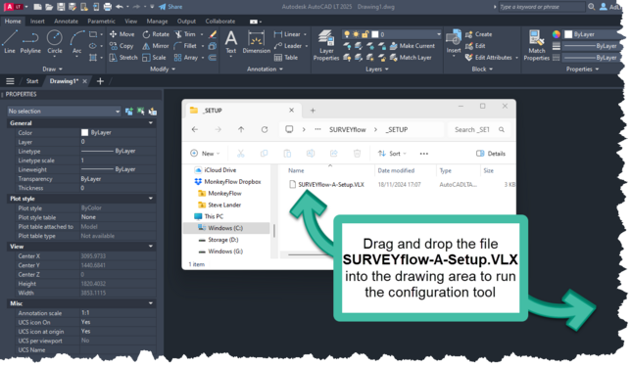Image resolution: width=631 pixels, height=366 pixels.
Task: Toggle layer lock icon in layer dropdown
Action: [365, 34]
